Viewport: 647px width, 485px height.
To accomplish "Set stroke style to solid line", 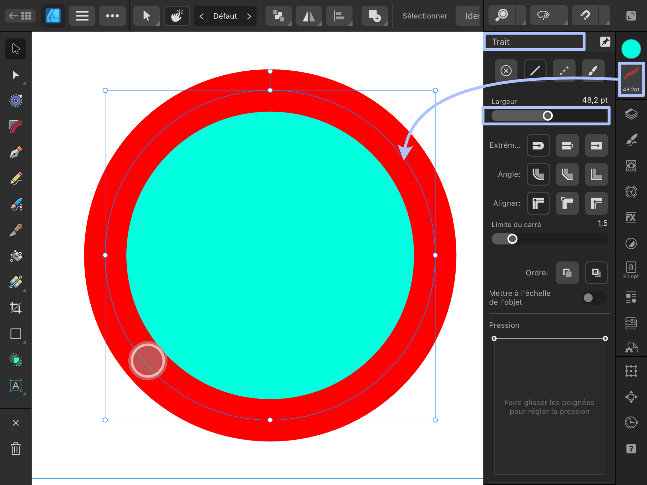I will click(535, 71).
